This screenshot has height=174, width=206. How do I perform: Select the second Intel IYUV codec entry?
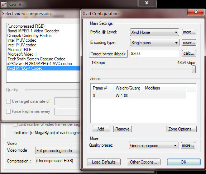22,45
